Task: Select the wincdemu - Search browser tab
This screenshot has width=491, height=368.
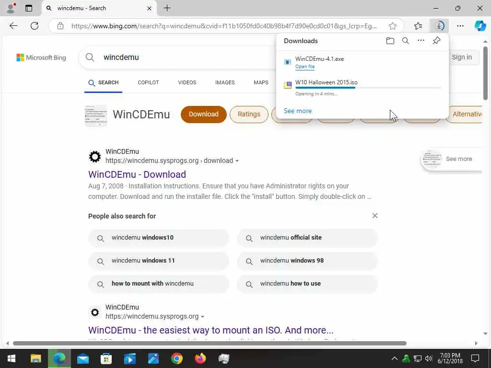Action: click(x=99, y=8)
